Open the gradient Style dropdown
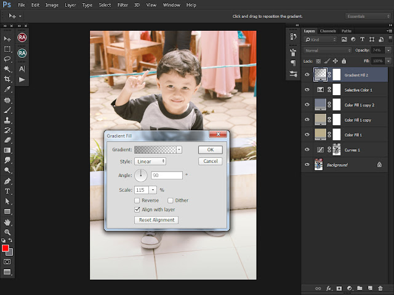The image size is (394, 295). [x=150, y=162]
